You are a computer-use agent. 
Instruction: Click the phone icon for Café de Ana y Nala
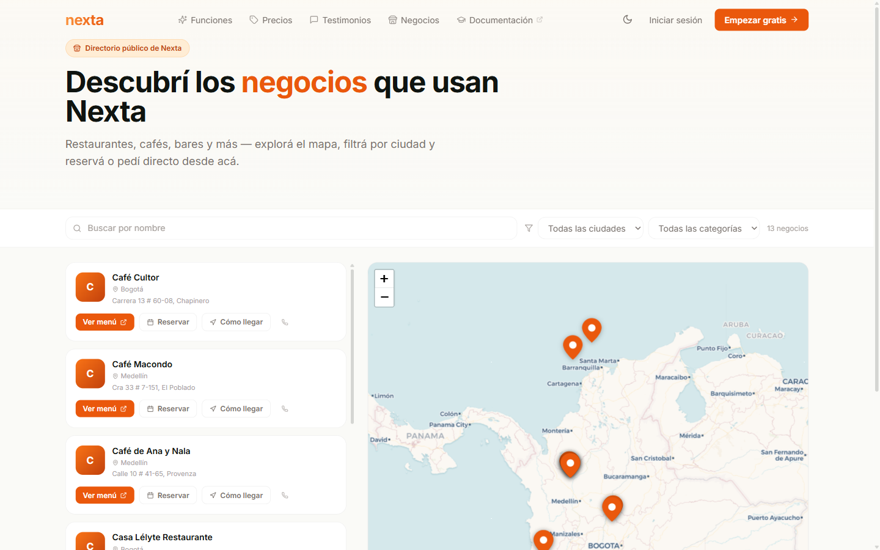285,496
